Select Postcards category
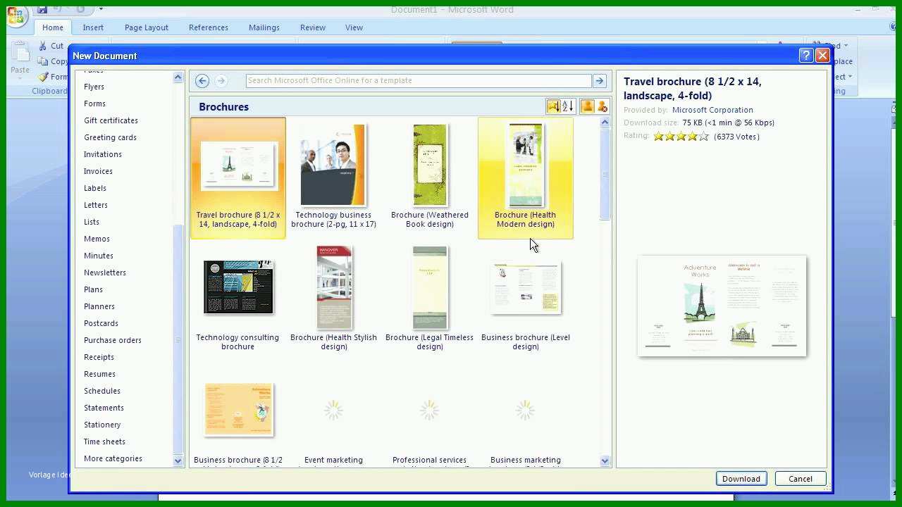This screenshot has height=507, width=902. (101, 323)
